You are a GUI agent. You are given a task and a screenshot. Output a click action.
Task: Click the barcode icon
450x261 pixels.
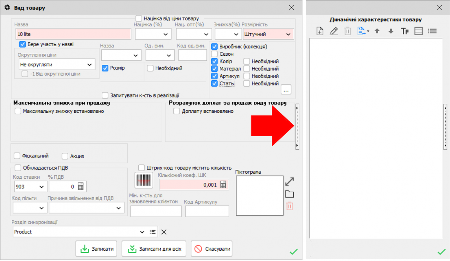pos(144,180)
